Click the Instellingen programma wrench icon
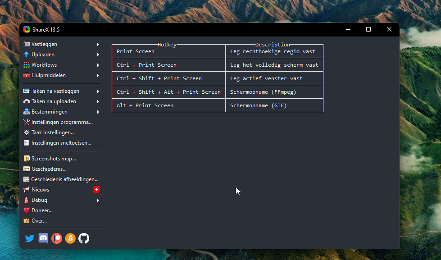441x260 pixels. [27, 122]
